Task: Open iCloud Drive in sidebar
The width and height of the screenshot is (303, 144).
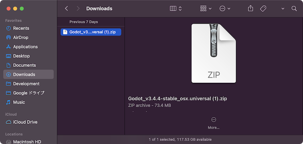Action: pos(28,122)
